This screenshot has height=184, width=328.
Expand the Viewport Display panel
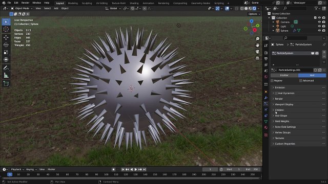coord(298,104)
